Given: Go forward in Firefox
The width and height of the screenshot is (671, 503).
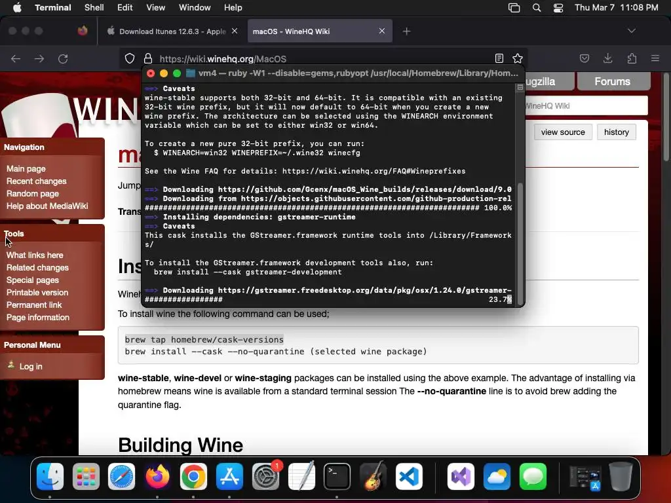Looking at the screenshot, I should [x=39, y=58].
